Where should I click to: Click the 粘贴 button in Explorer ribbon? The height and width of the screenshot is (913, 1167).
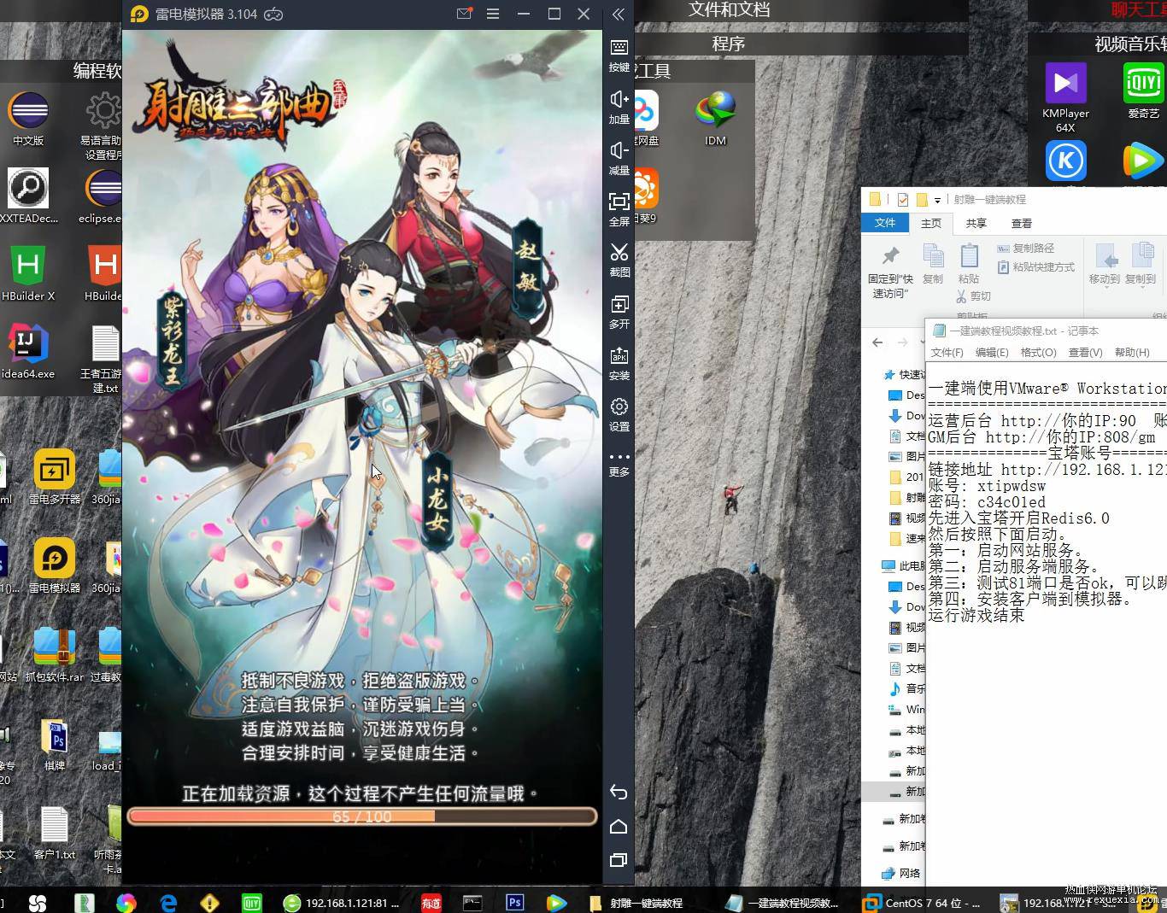pos(969,264)
